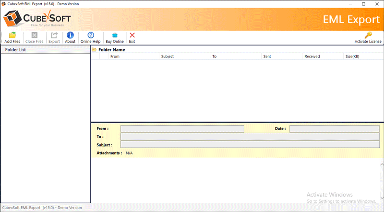
Task: Click the From field in preview
Action: 182,129
